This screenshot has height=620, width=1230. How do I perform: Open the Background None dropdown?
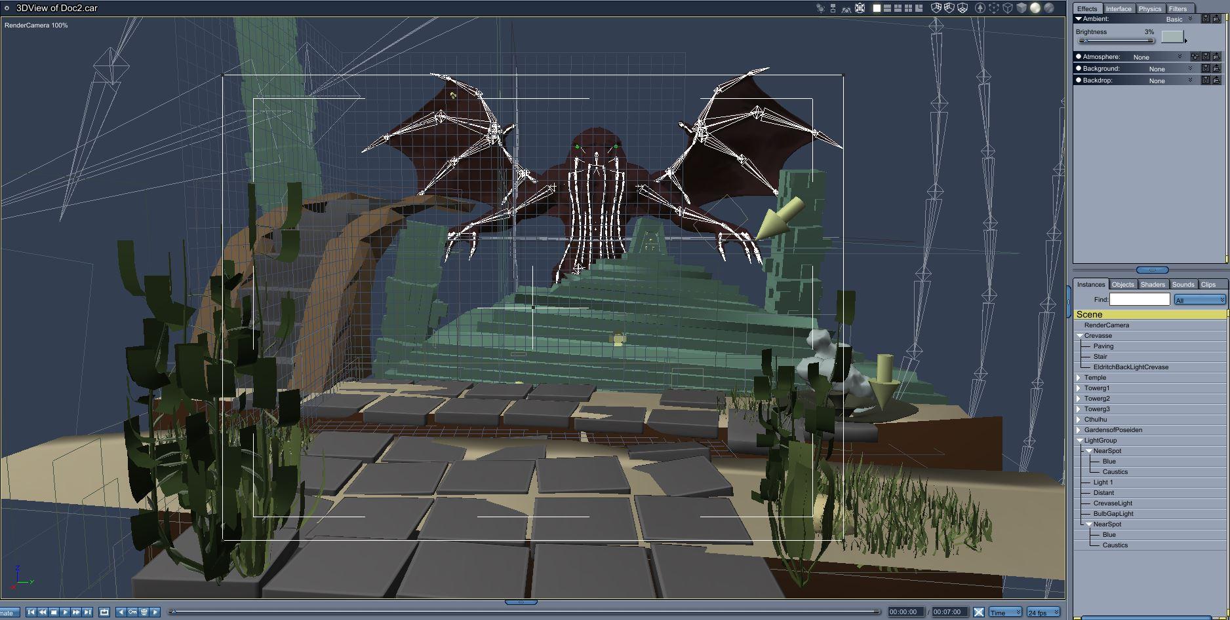pos(1170,69)
